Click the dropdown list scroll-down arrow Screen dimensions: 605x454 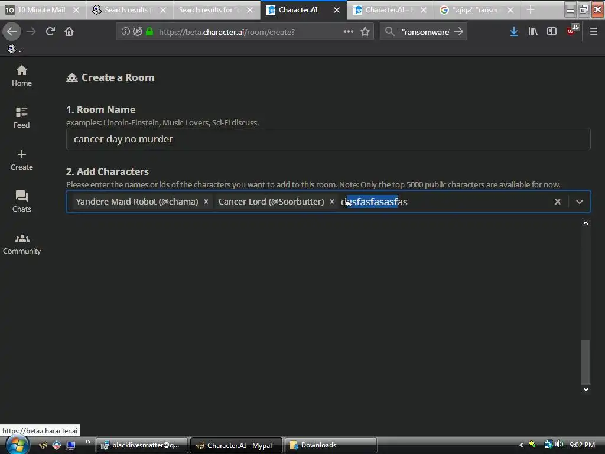coord(586,390)
